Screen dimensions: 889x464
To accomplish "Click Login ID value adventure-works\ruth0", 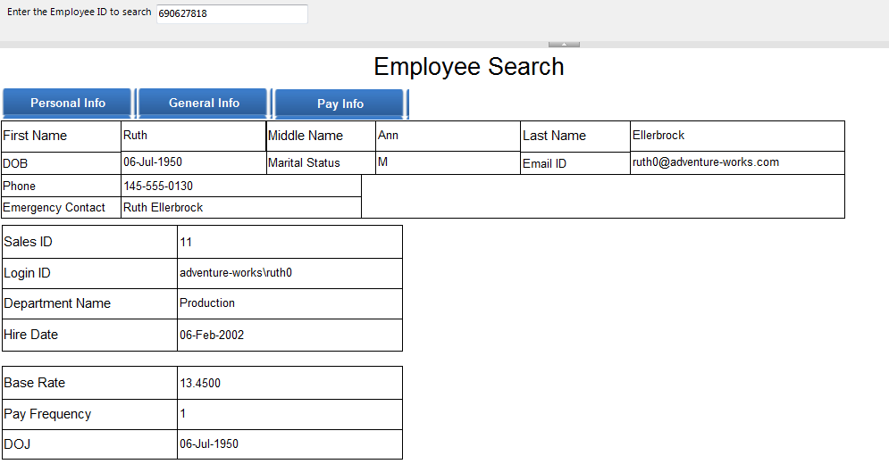I will [x=236, y=272].
